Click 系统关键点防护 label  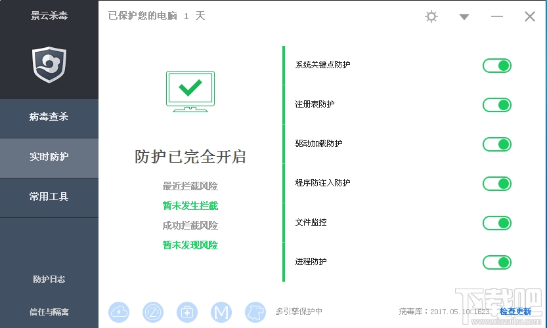click(x=322, y=65)
